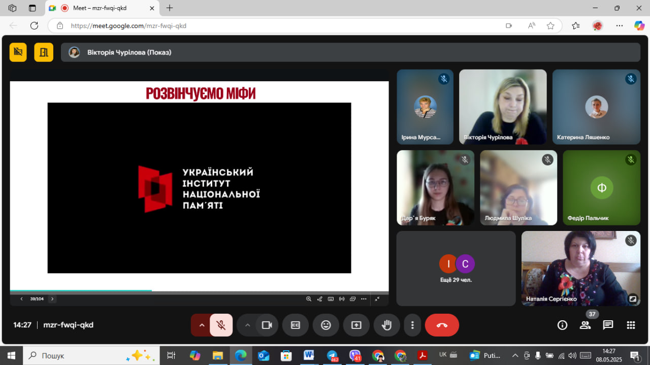
Task: Open the Edge favorites list
Action: click(576, 25)
